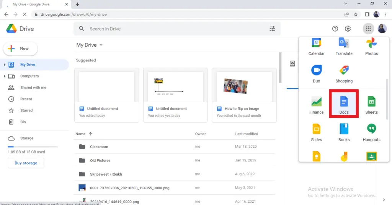This screenshot has width=392, height=205.
Task: Show search options filter icon
Action: pyautogui.click(x=272, y=29)
